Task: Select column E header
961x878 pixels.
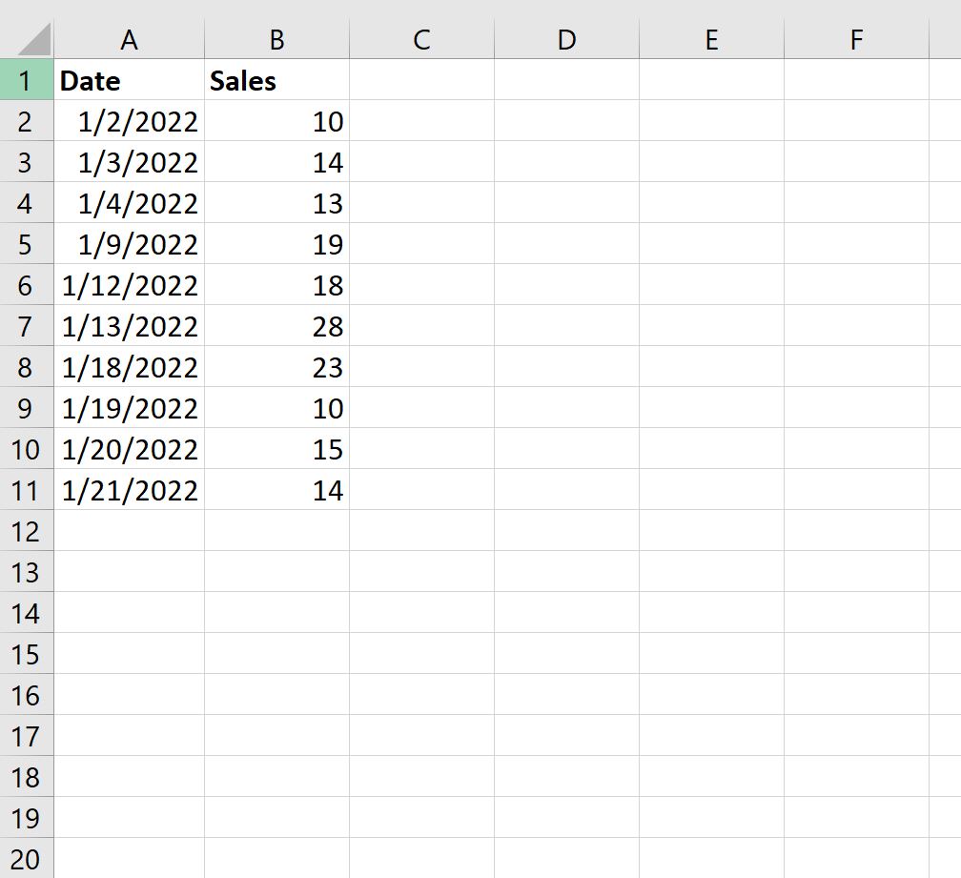Action: point(711,39)
